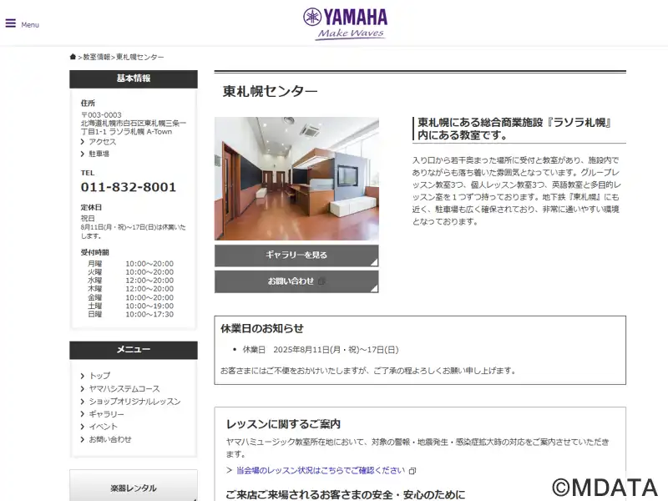Open 当会場のレッスン状況はこちらでご確認ください link
Screen dimensions: 668x501
tap(321, 470)
